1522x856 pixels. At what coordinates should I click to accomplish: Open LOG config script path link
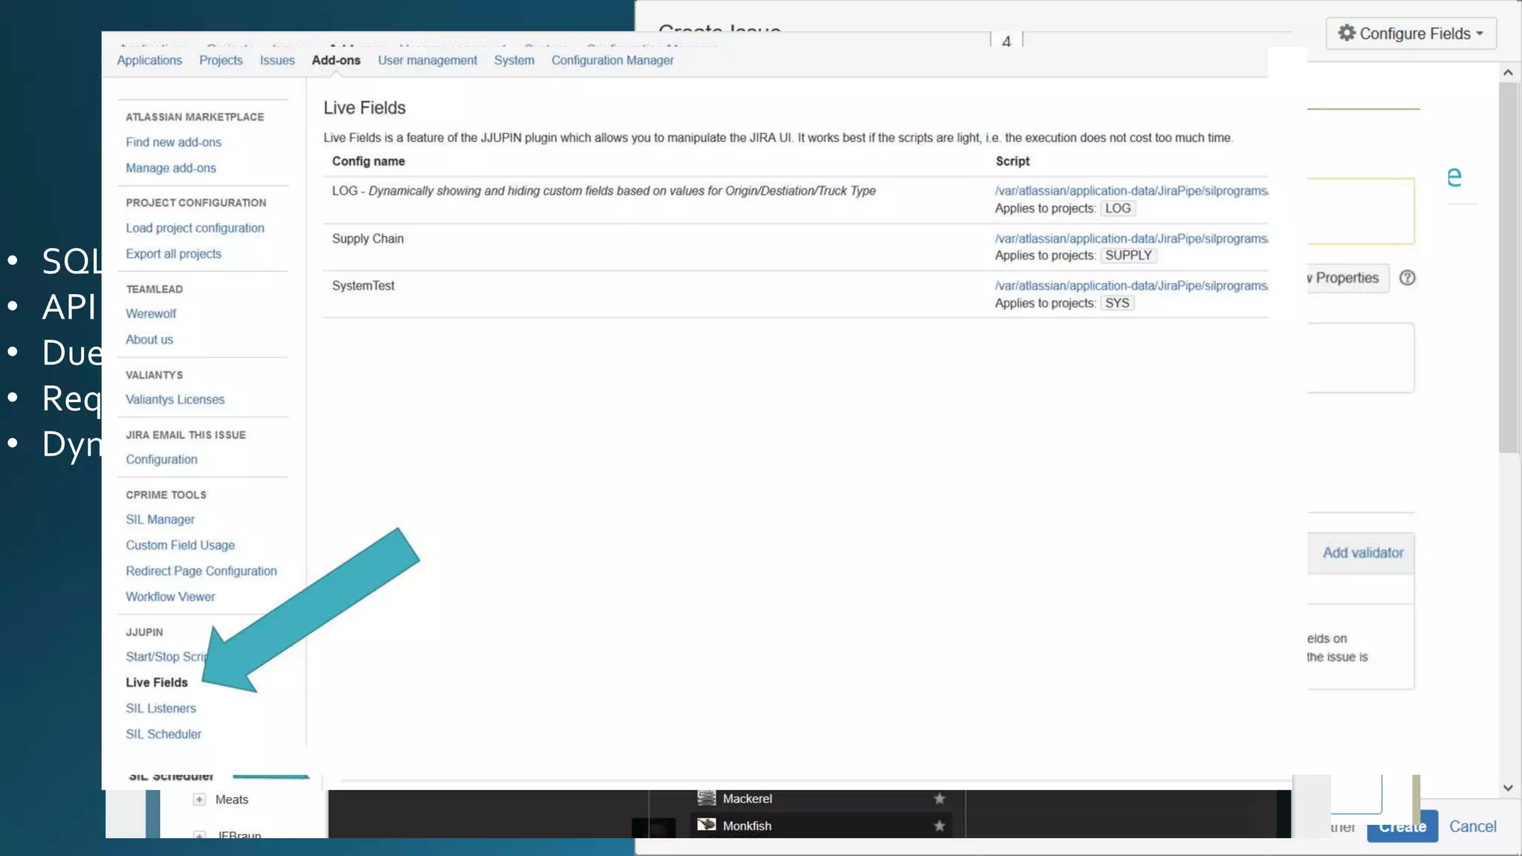coord(1131,191)
